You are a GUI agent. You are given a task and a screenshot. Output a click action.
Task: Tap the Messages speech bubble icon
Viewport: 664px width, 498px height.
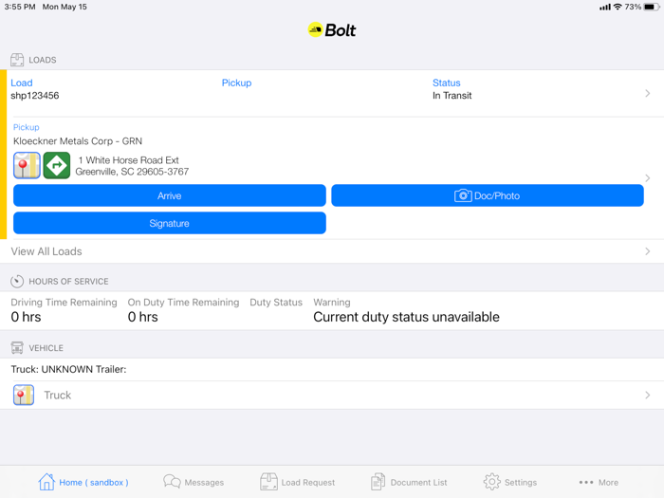(x=172, y=482)
